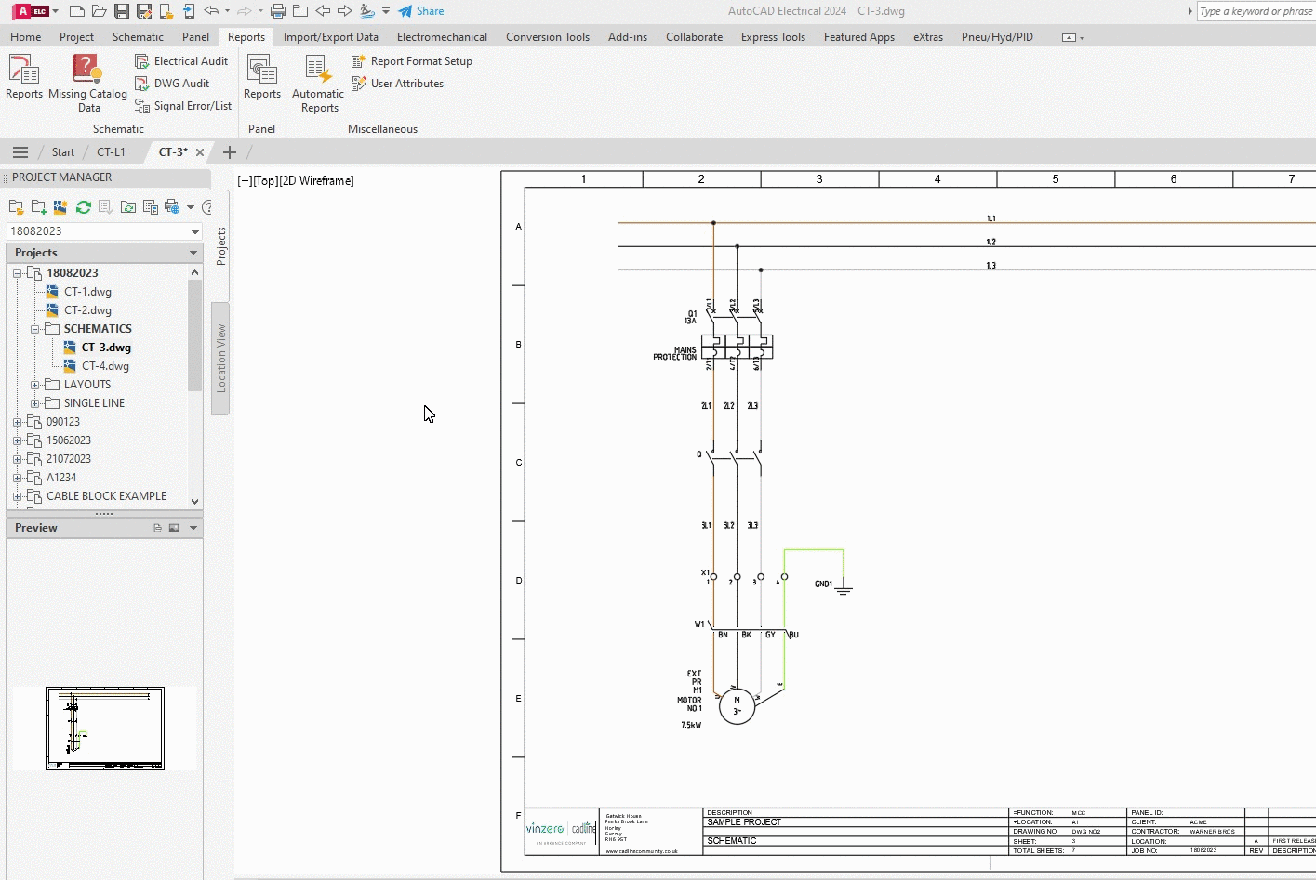Go to previous project drawing arrow
Screen dimensions: 1316x880
coord(323,11)
